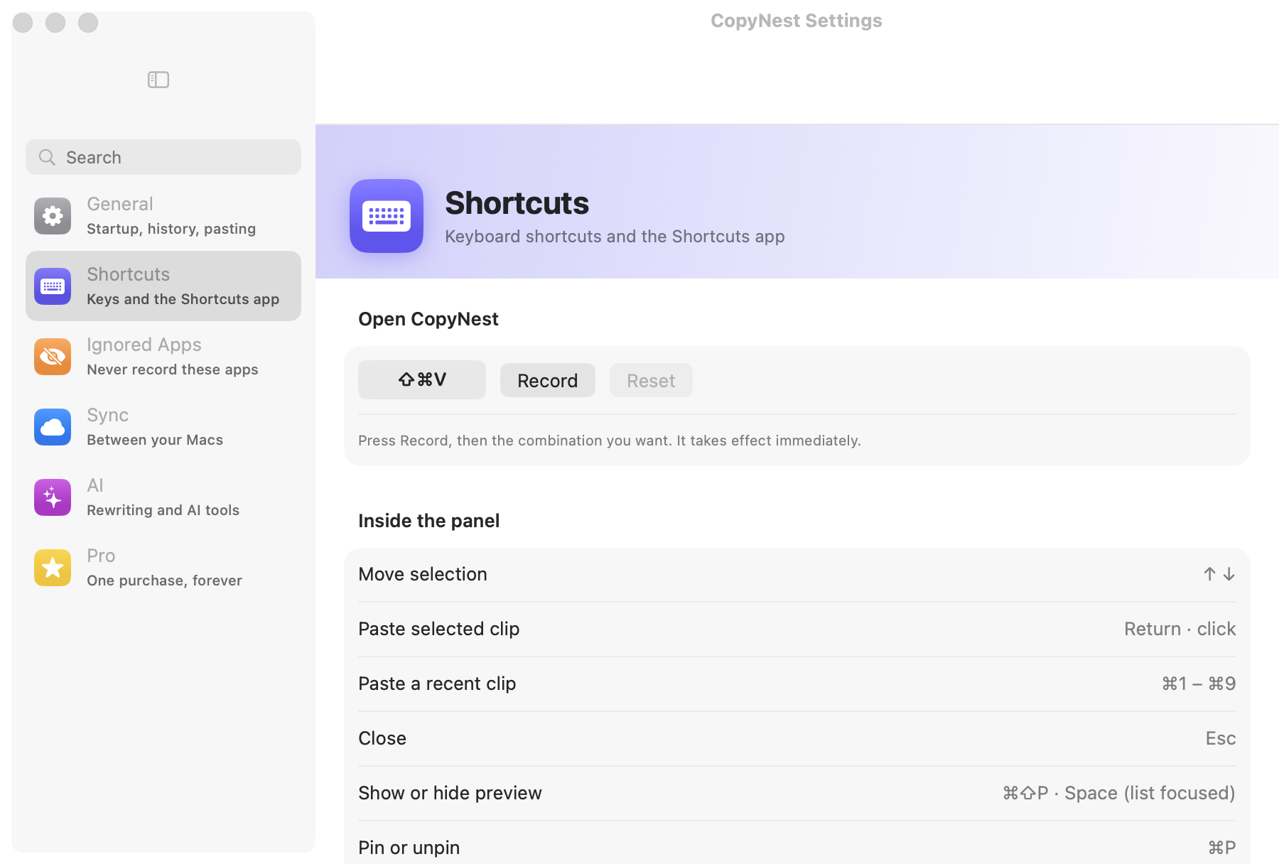The width and height of the screenshot is (1279, 864).
Task: Switch to the Sync pane
Action: coord(163,427)
